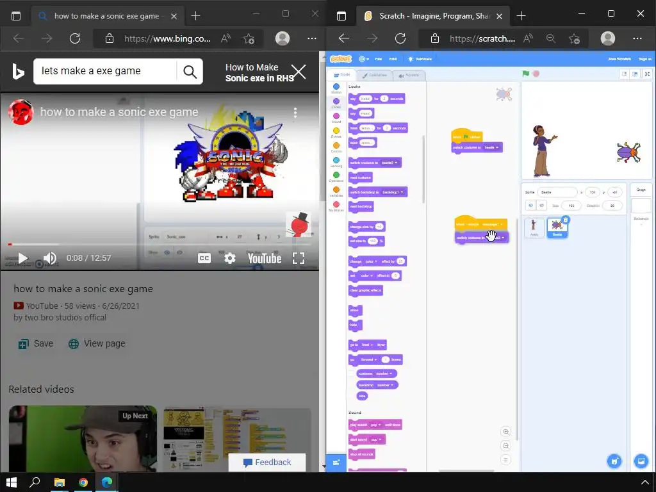This screenshot has width=656, height=492.
Task: Make the YouTube video full screen
Action: 299,259
